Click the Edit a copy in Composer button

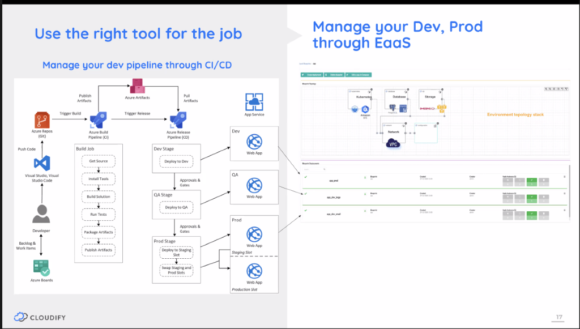click(359, 75)
